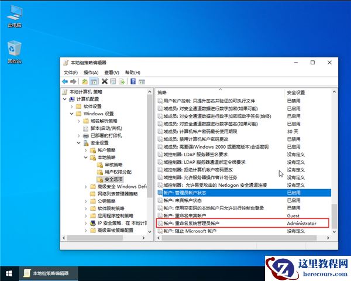351x281 pixels.
Task: Select 用户权限分配 folder in tree
Action: [118, 172]
